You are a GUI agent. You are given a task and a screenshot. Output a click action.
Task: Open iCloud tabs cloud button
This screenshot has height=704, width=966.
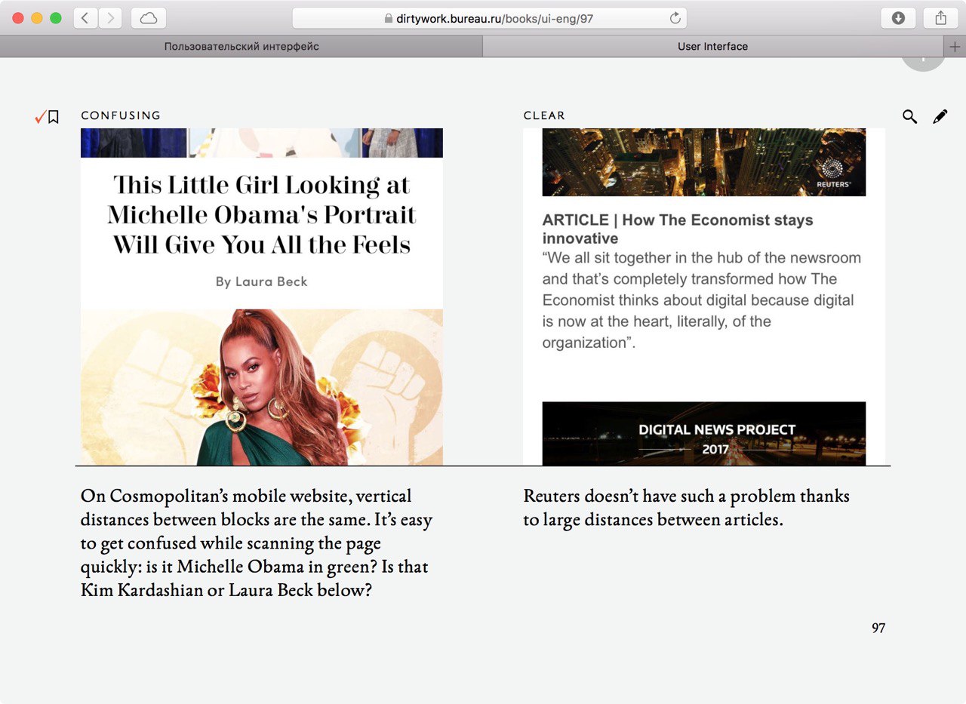(x=149, y=18)
